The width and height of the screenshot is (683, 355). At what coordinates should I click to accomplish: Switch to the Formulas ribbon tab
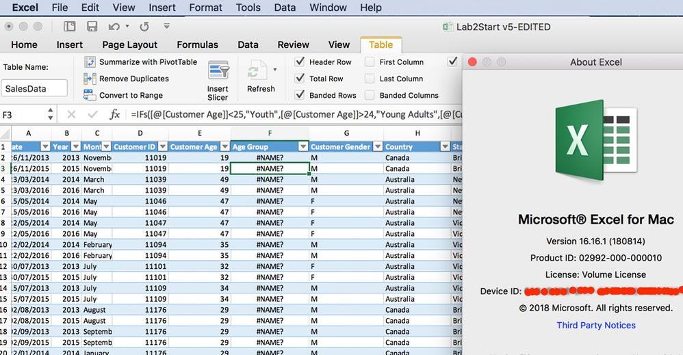coord(197,44)
